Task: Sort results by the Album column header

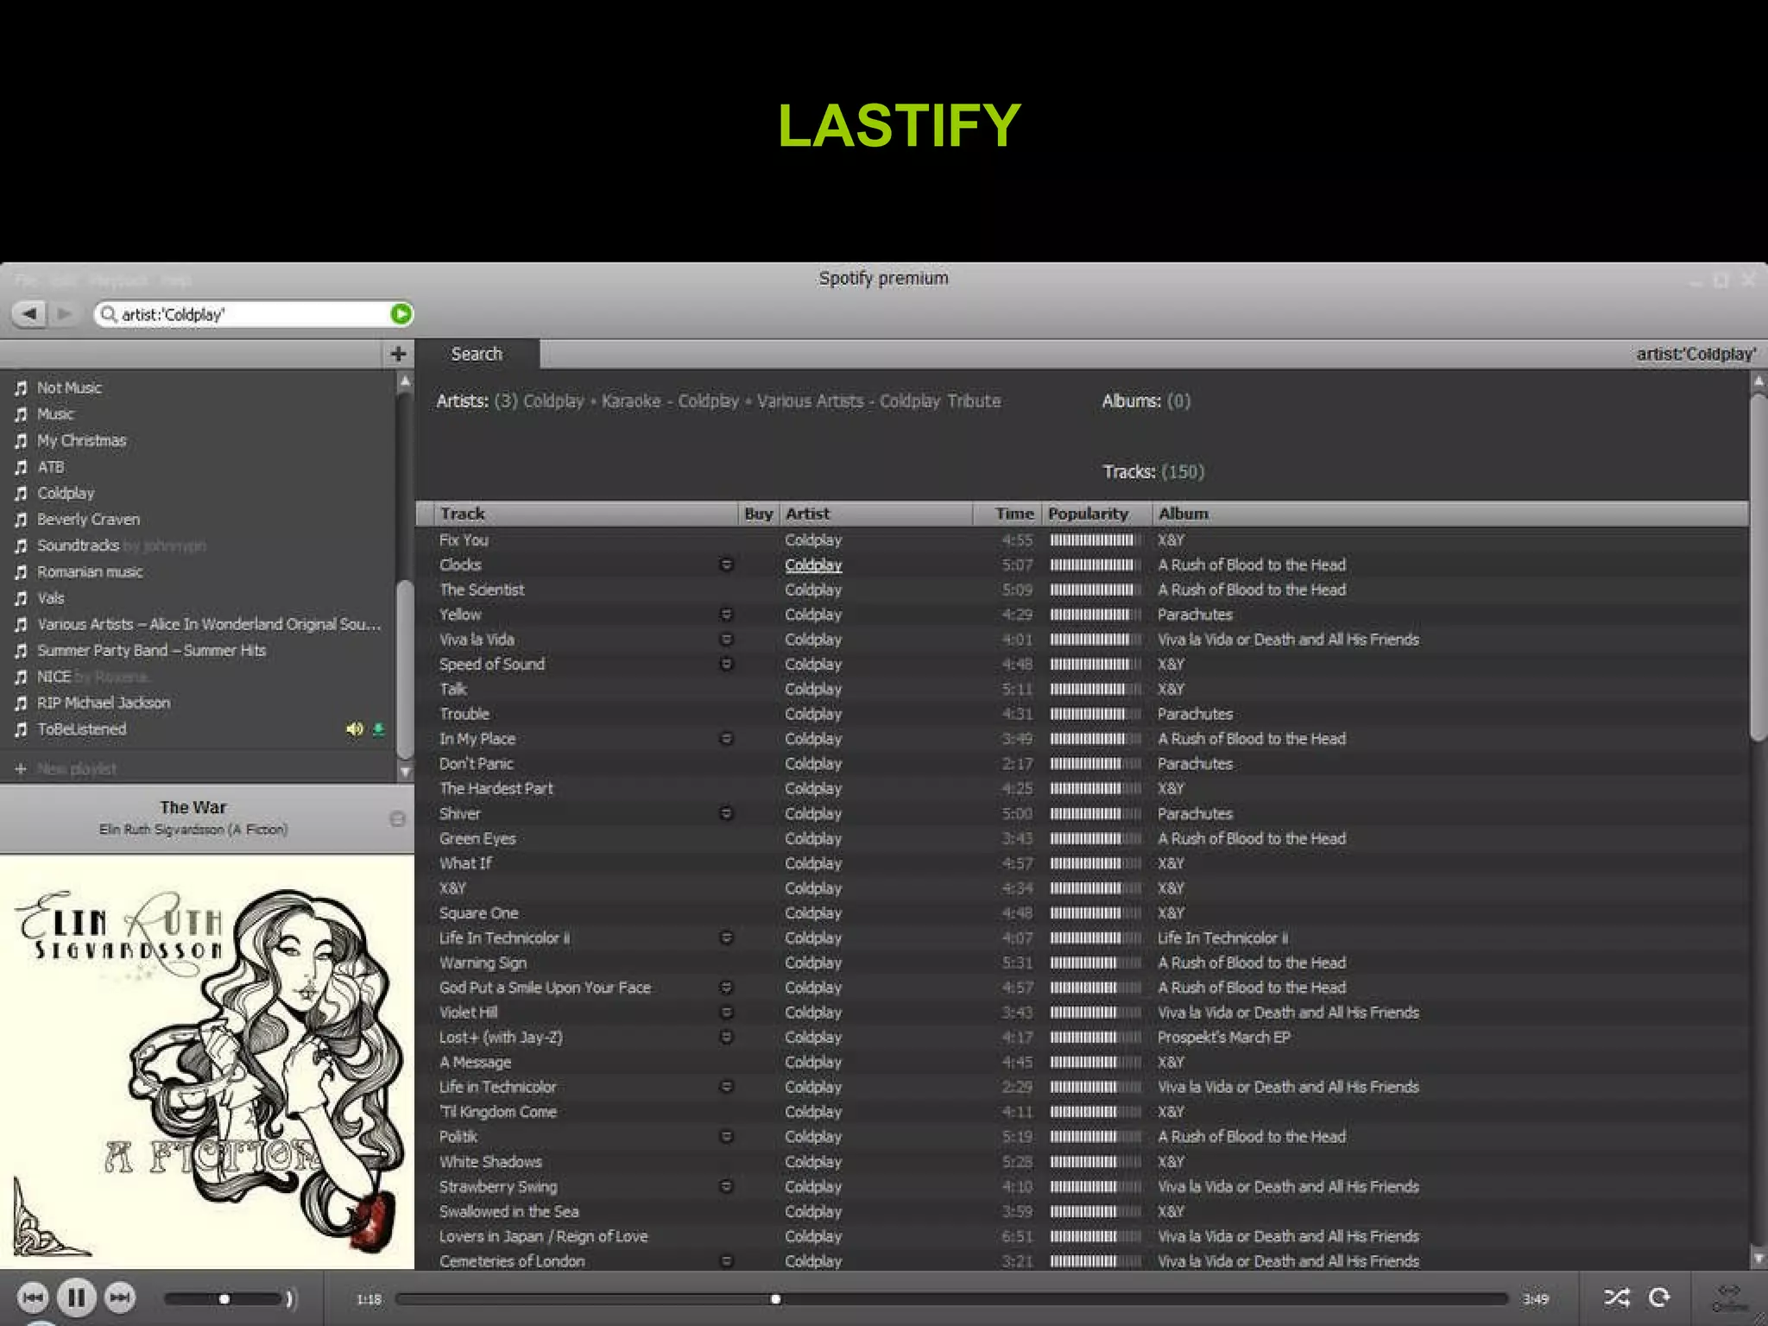Action: [x=1183, y=514]
